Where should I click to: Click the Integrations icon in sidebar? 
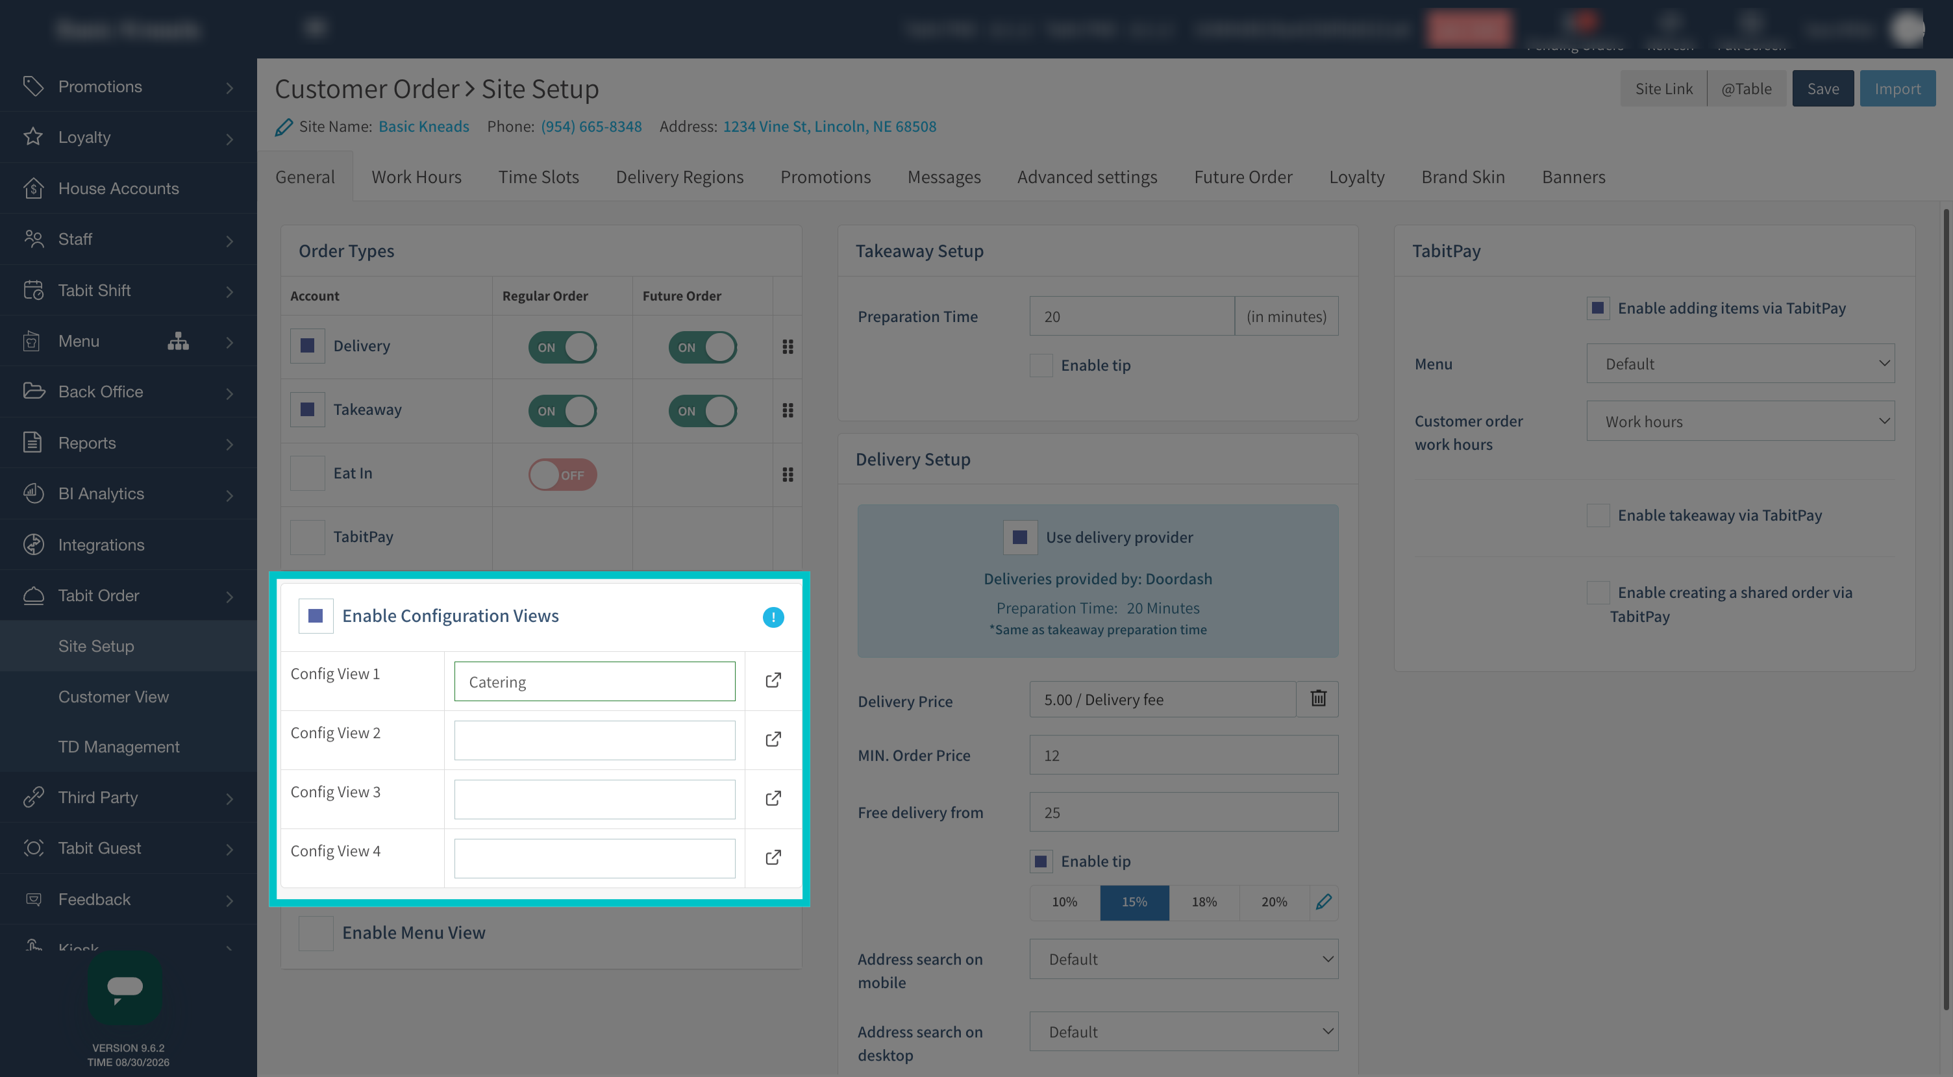[32, 544]
